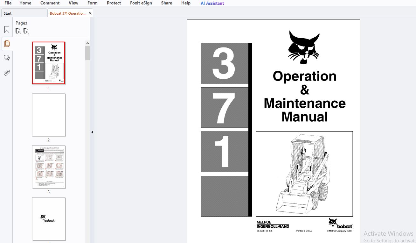The height and width of the screenshot is (243, 416).
Task: Click the 'Pages' panel heading
Action: [x=21, y=23]
